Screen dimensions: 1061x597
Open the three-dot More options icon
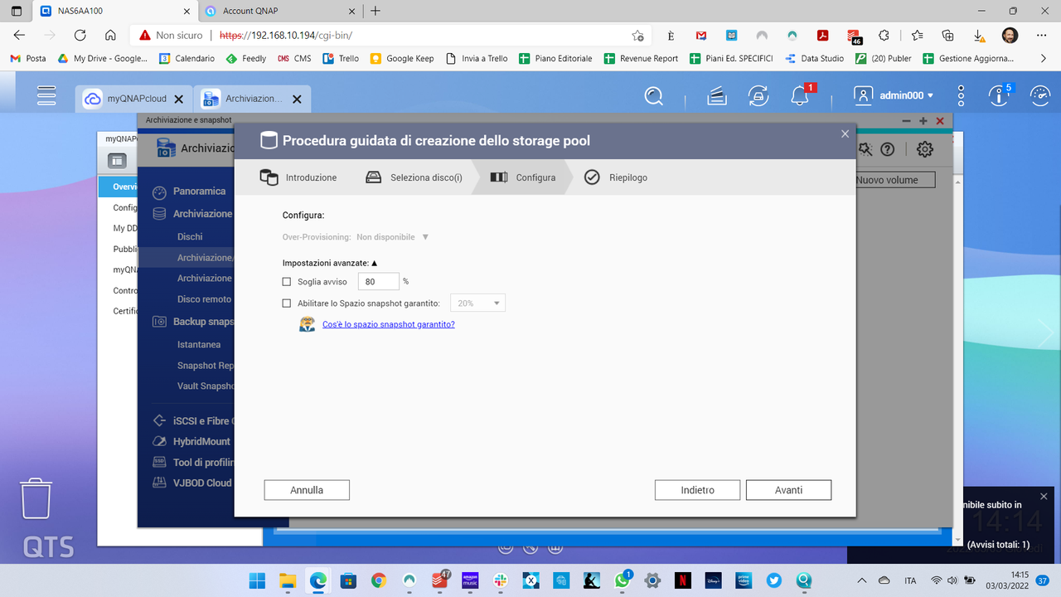tap(961, 95)
